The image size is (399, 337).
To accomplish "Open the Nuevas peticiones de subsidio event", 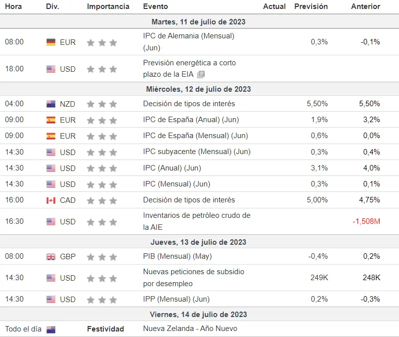I will [194, 278].
